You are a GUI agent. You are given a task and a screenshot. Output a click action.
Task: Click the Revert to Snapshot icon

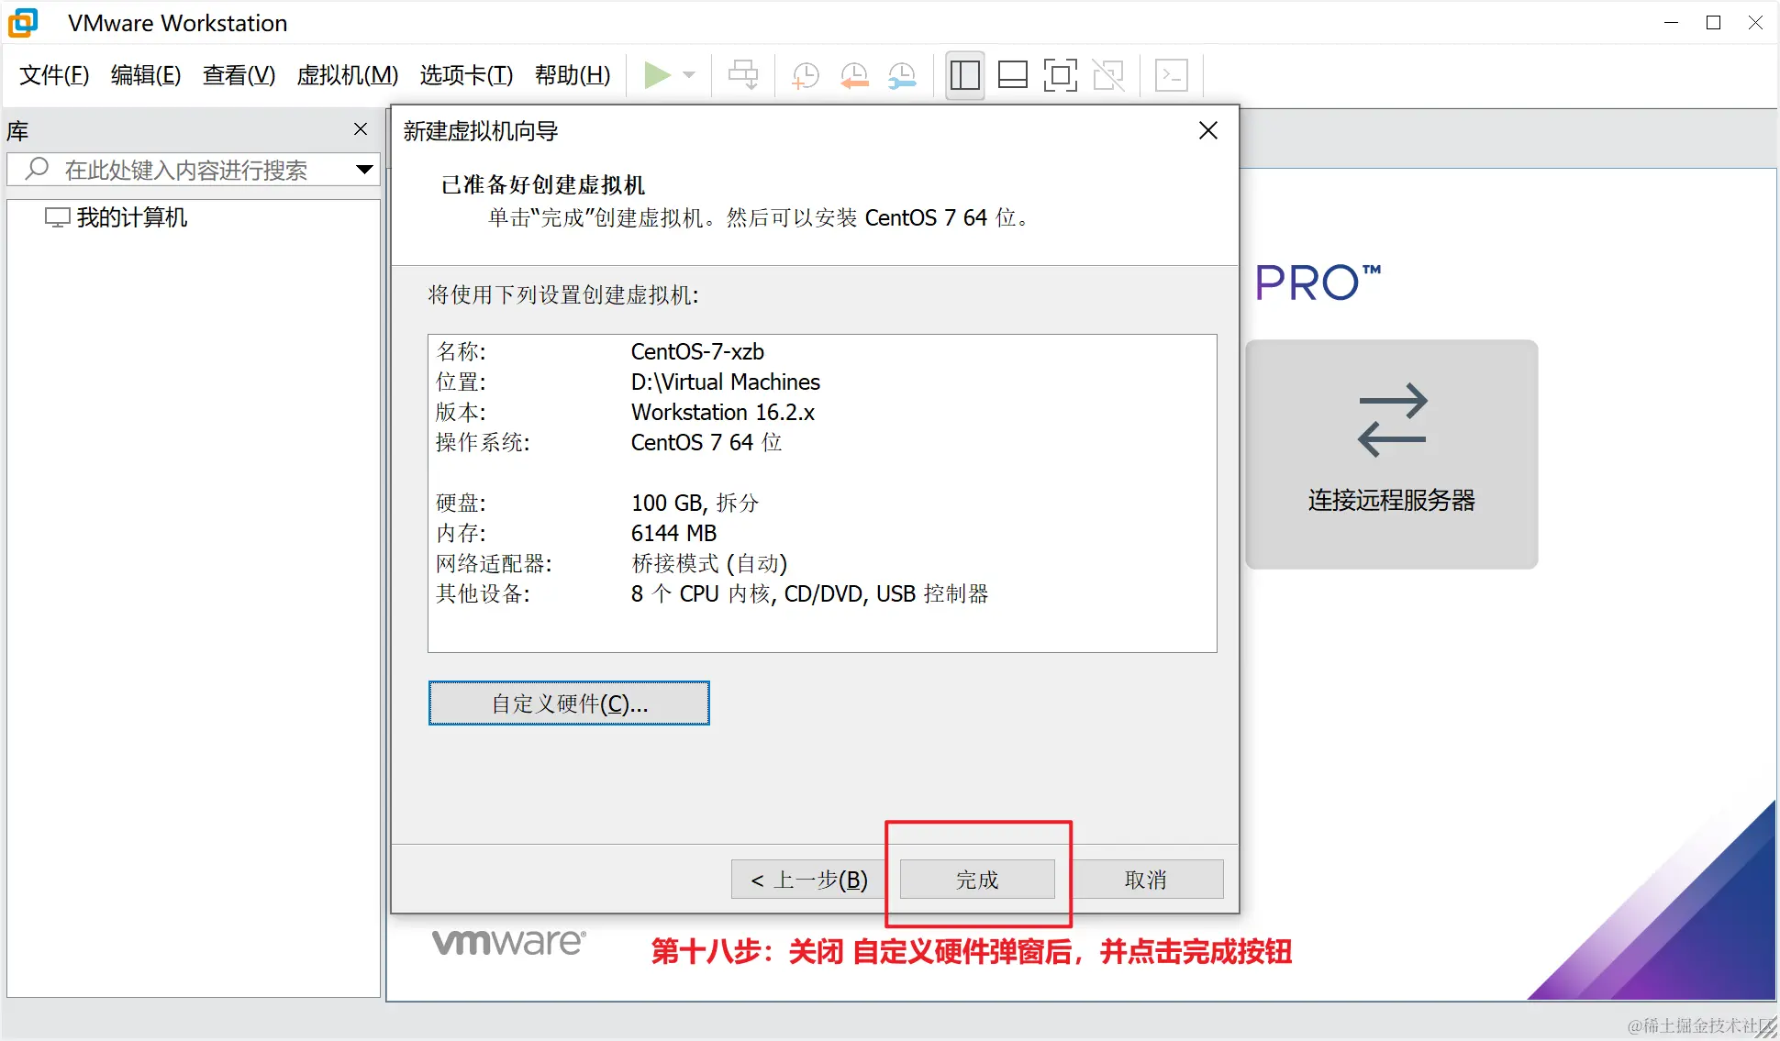[x=854, y=75]
